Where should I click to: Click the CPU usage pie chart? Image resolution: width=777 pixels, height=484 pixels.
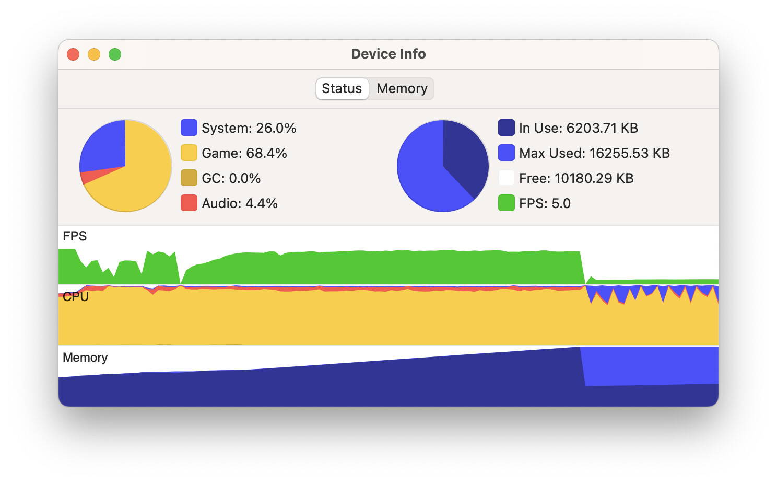coord(125,166)
